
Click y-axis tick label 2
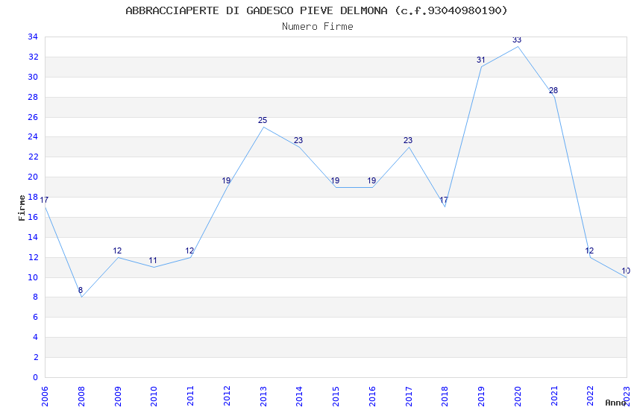pyautogui.click(x=35, y=357)
